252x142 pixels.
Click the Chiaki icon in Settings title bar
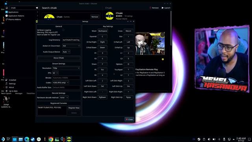37,21
